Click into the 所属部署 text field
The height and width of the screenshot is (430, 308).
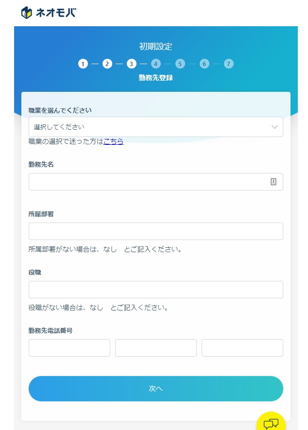click(x=155, y=231)
